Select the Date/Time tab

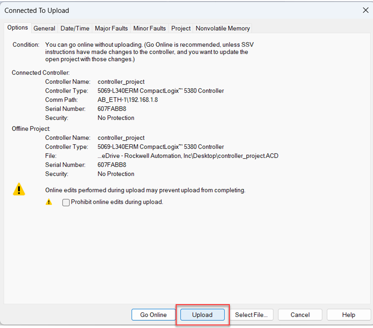click(x=75, y=29)
